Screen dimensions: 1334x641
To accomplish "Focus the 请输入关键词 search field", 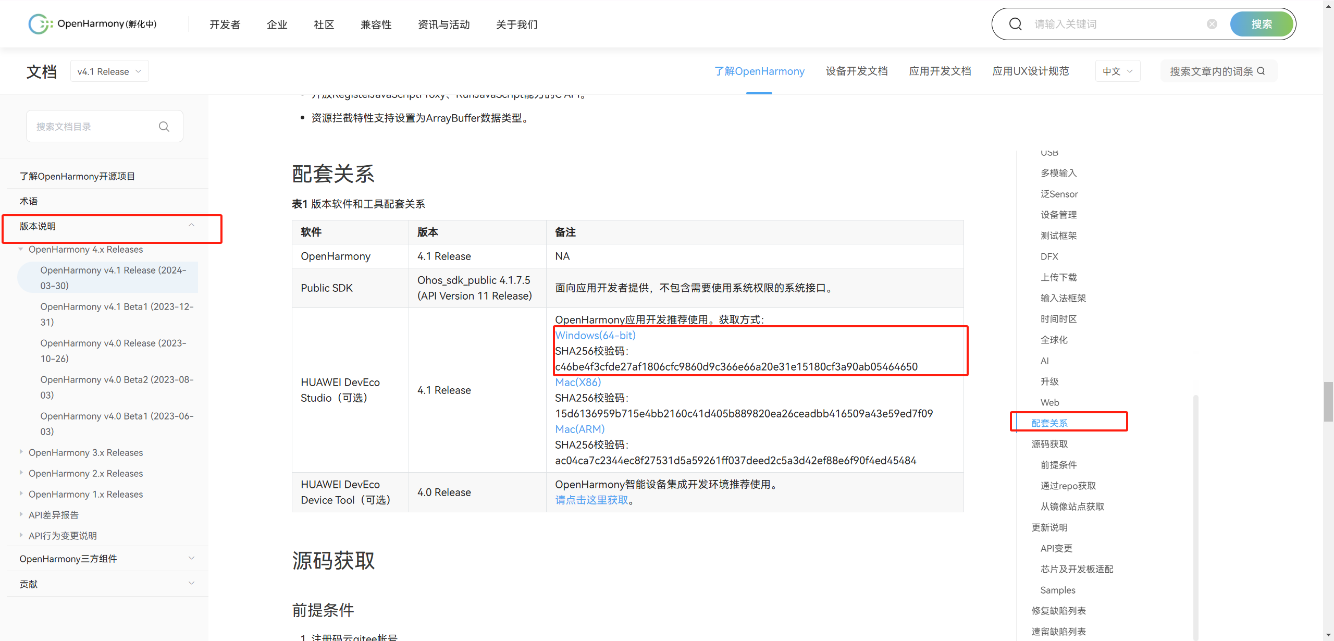I will point(1115,24).
